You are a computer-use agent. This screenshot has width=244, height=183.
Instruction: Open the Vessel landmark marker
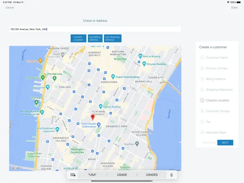pos(63,54)
